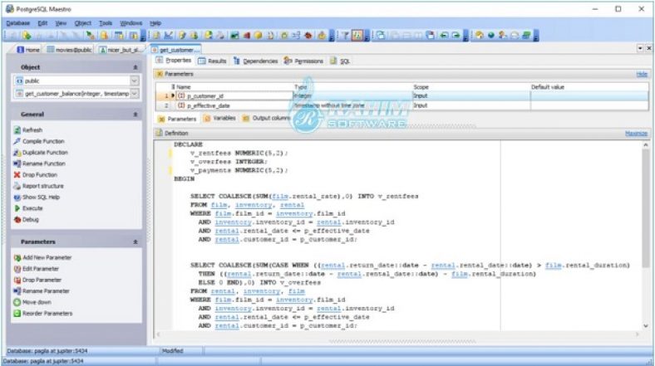Open the document tabs list arrow
Screen dimensions: 655x366
click(640, 48)
